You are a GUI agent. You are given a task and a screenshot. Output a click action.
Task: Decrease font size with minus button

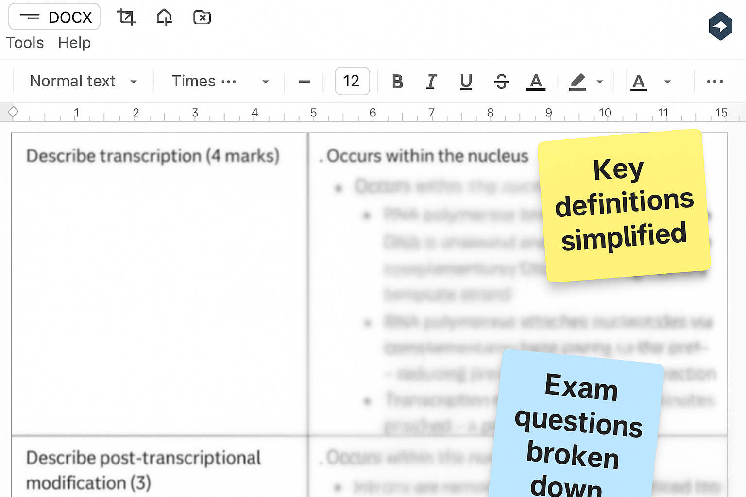tap(305, 82)
